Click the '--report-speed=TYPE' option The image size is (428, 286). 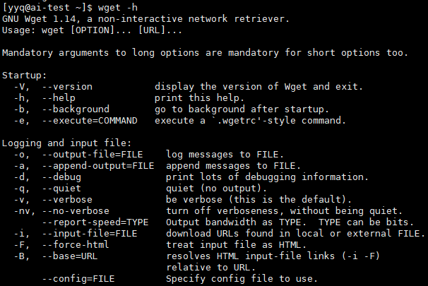coord(95,222)
